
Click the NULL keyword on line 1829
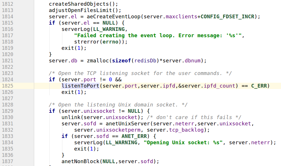point(134,111)
